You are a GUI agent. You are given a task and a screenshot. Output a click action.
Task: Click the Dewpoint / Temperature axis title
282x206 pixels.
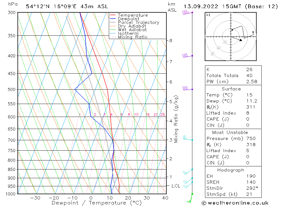(x=96, y=203)
